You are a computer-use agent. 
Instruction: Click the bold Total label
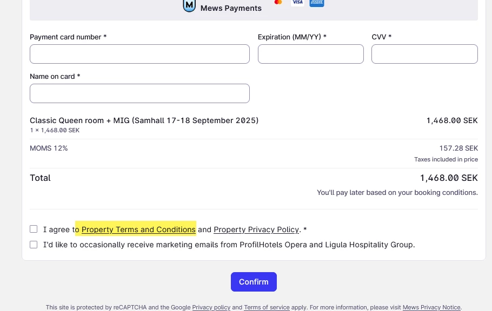point(40,178)
